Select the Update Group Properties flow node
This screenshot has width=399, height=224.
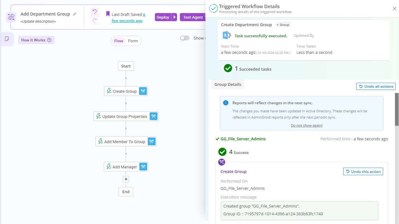coord(126,116)
